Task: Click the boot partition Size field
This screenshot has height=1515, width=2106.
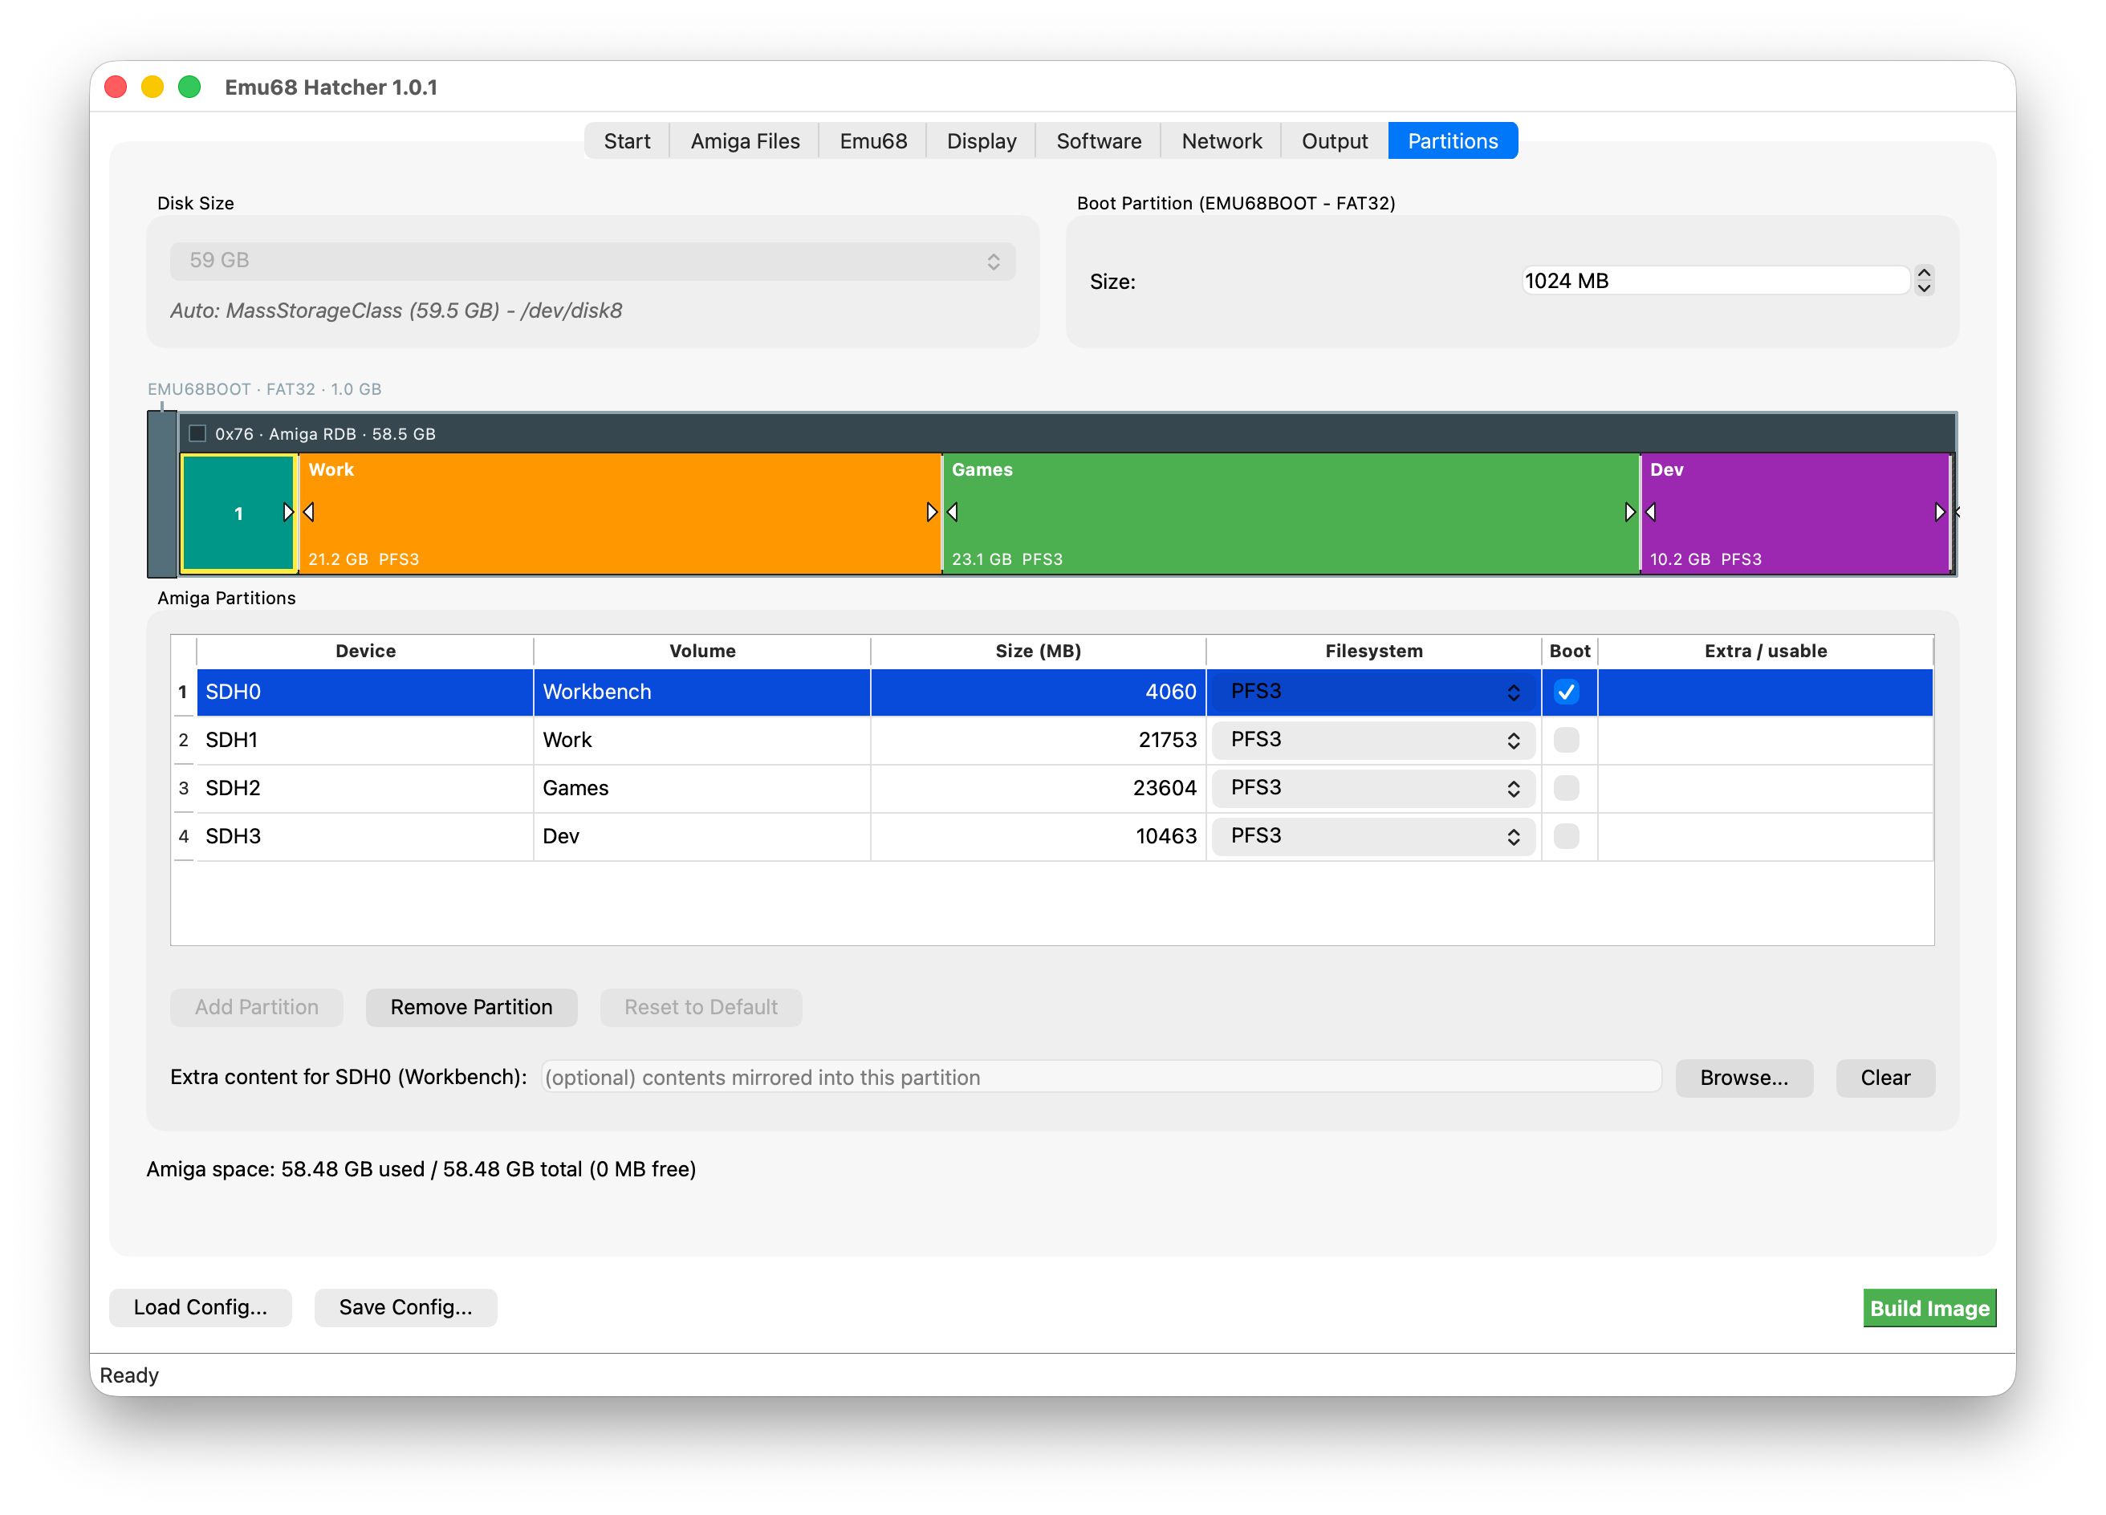Action: (1715, 280)
